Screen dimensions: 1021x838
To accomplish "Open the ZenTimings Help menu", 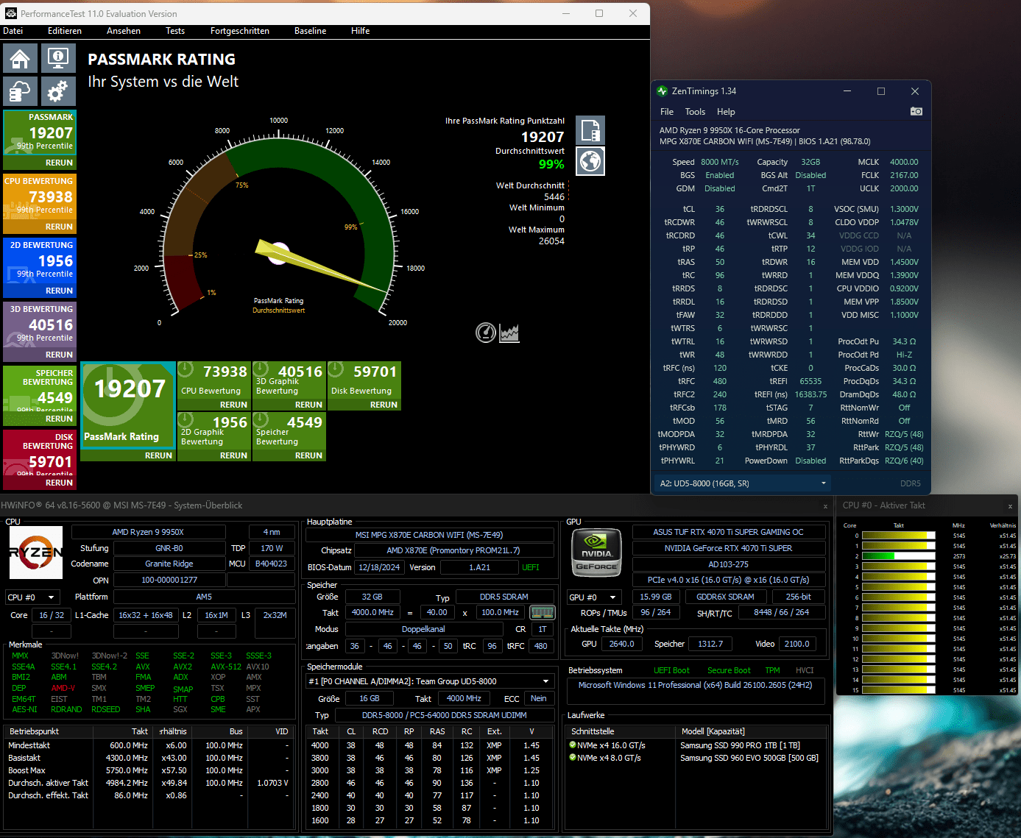I will [726, 112].
